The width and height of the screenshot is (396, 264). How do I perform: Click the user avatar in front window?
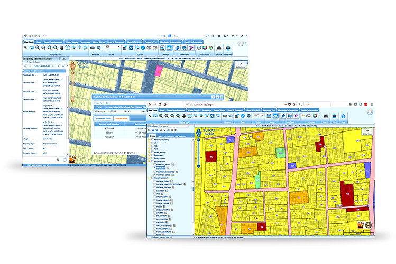370,112
